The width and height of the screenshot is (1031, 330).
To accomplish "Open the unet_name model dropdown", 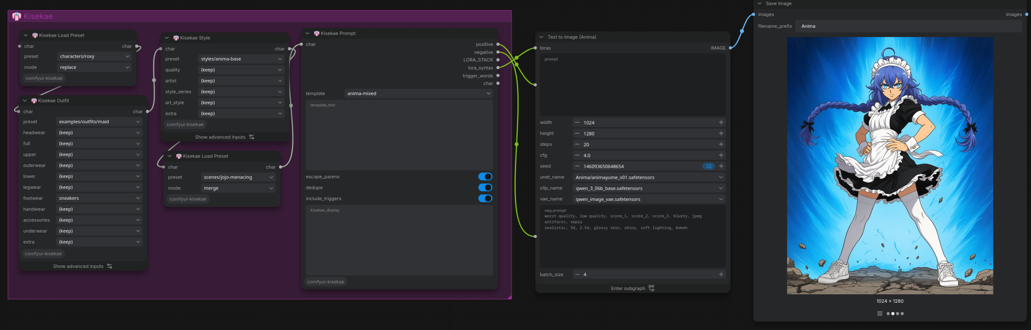I will (x=649, y=177).
